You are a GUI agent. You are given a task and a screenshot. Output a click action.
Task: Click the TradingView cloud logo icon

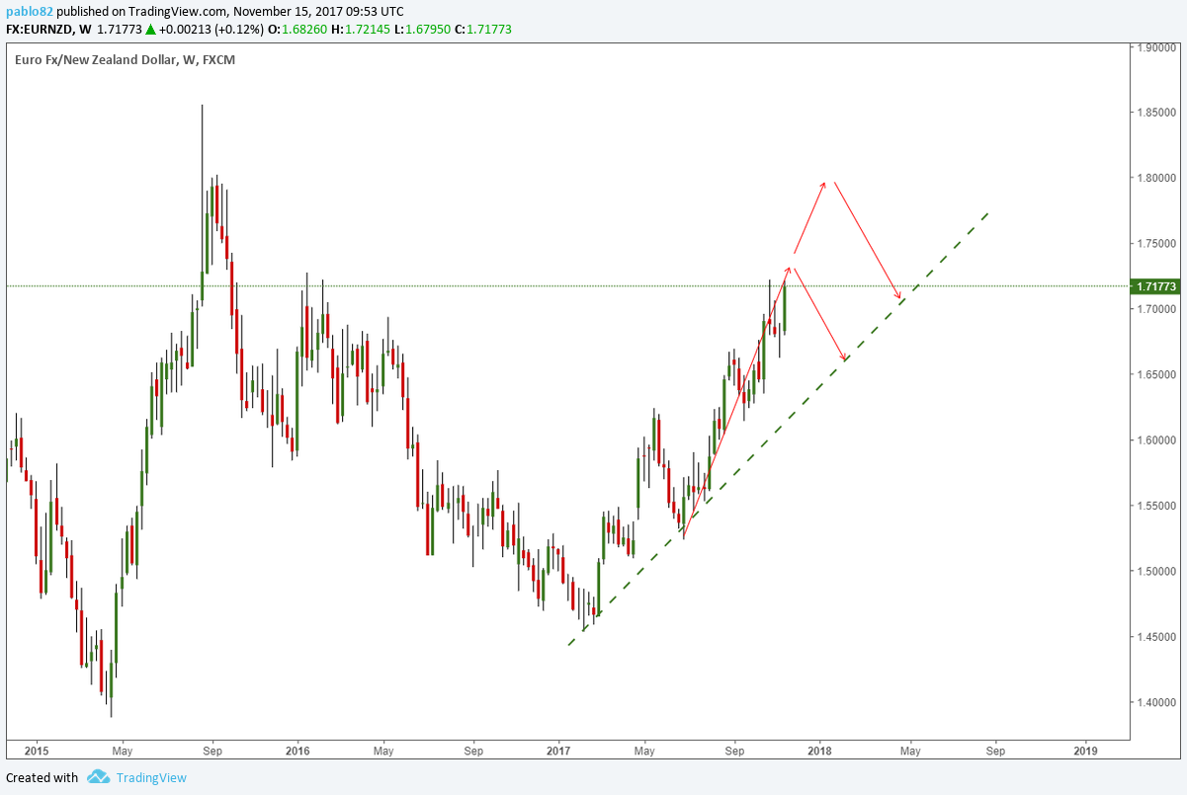click(98, 777)
